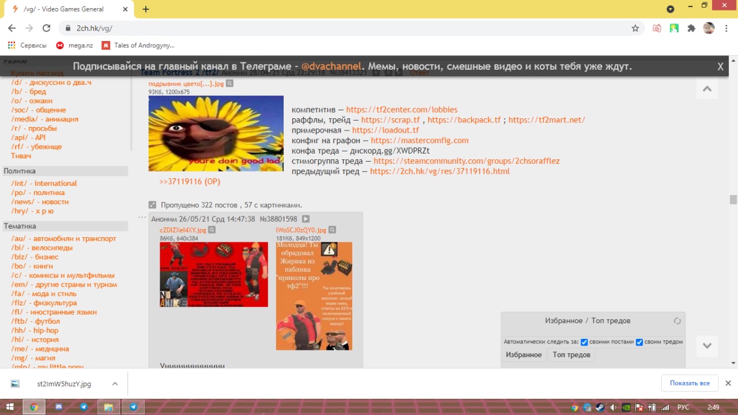738x415 pixels.
Task: Click Показать все downloads button
Action: pos(690,383)
